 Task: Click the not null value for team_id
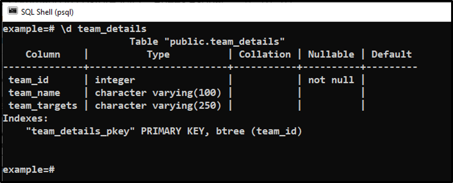point(331,80)
